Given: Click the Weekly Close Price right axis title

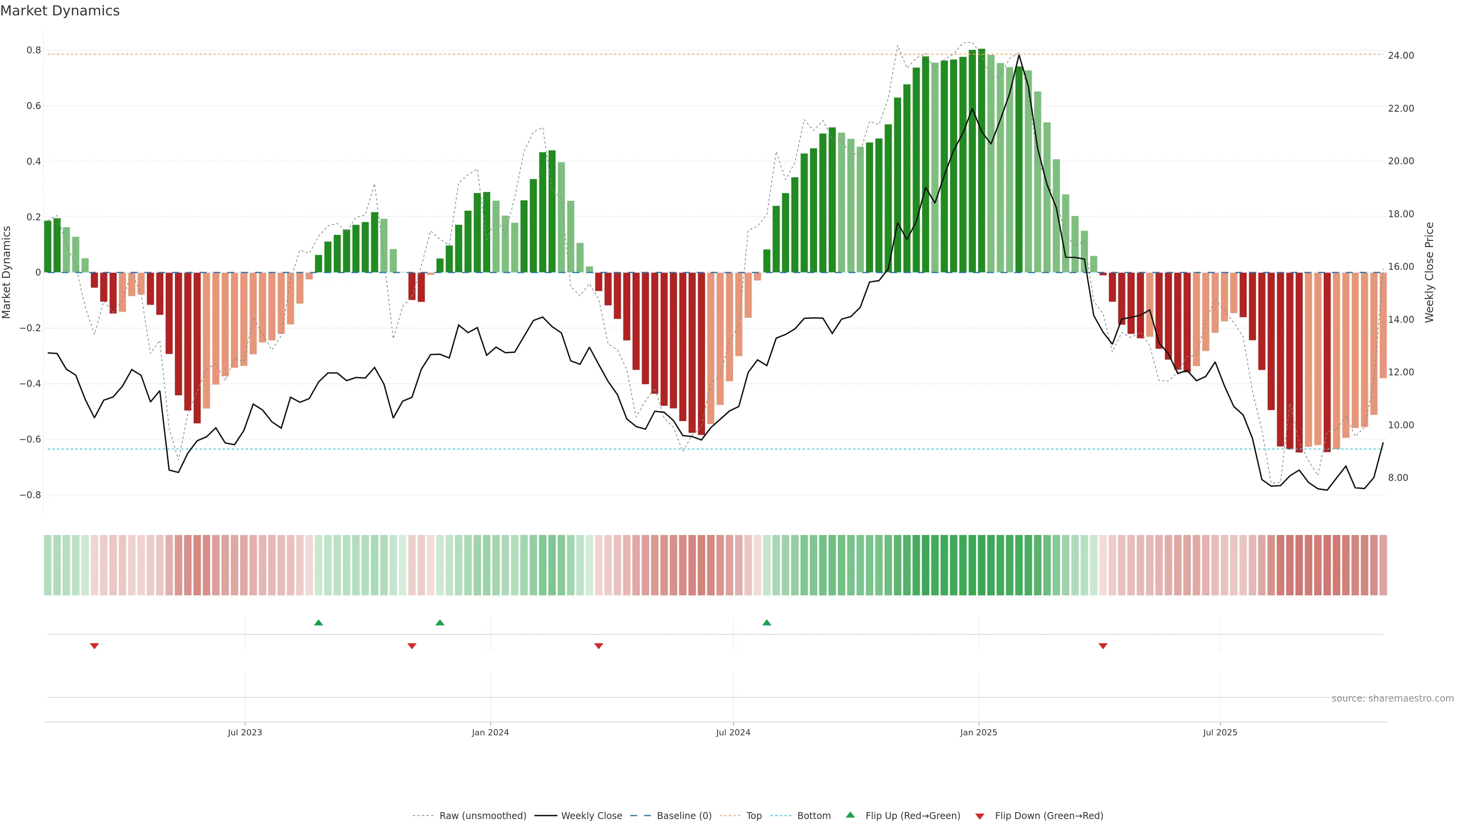Looking at the screenshot, I should [x=1429, y=272].
